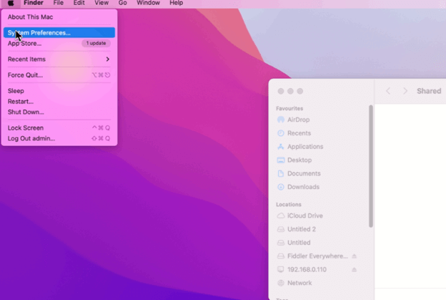Select Fiddler Everywhere... location
The image size is (446, 300).
click(317, 256)
